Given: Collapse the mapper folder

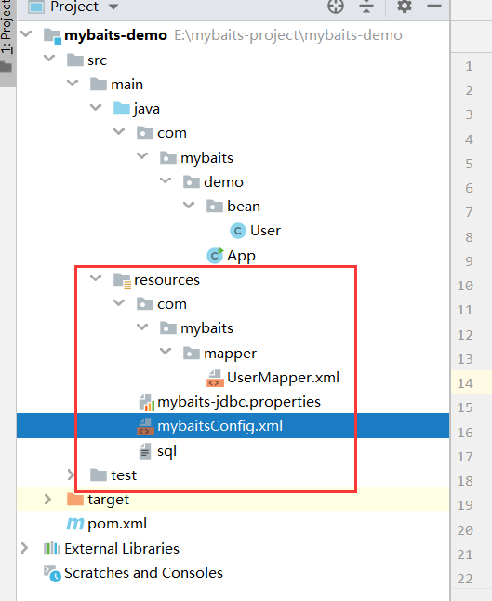Looking at the screenshot, I should [x=166, y=351].
